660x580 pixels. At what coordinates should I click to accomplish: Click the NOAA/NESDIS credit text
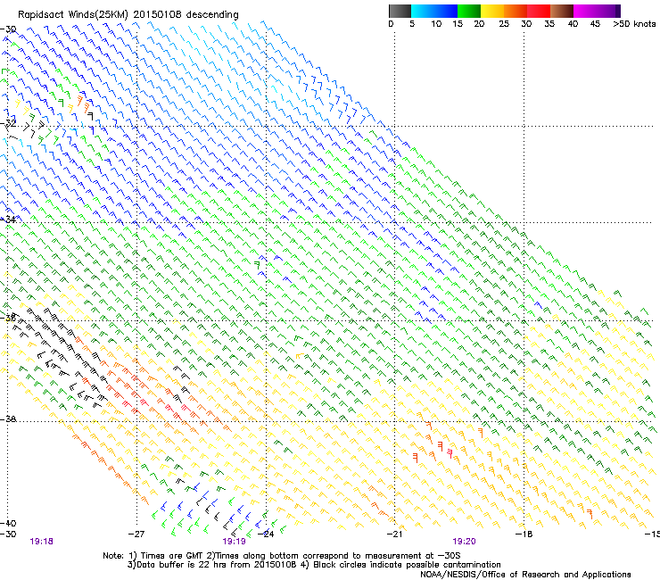(525, 575)
